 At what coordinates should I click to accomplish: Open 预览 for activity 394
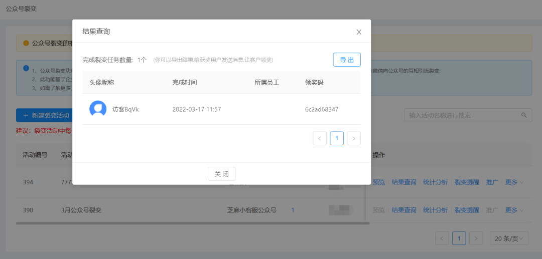point(379,182)
